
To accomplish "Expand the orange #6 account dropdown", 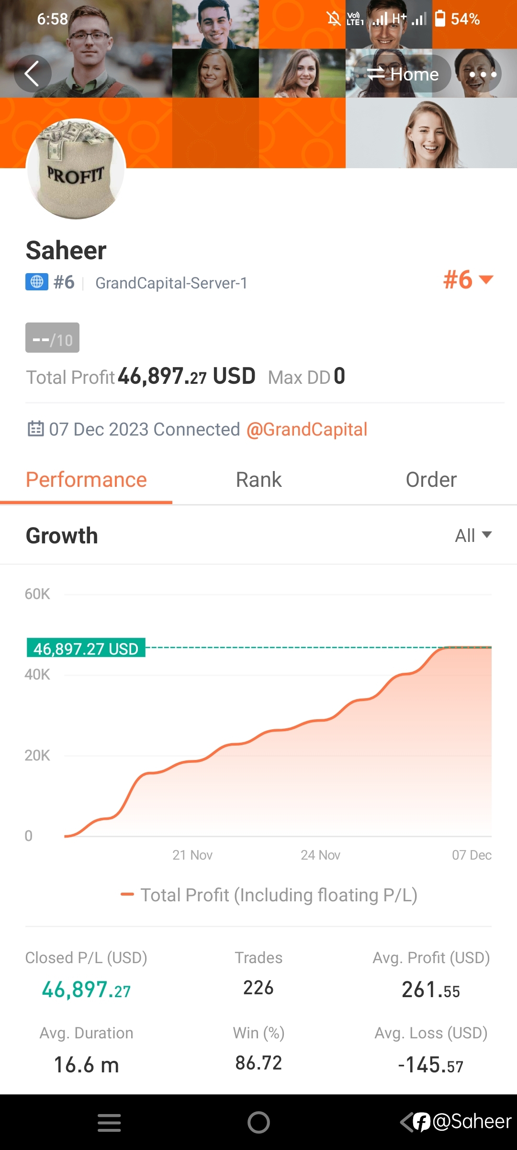I will (x=468, y=280).
